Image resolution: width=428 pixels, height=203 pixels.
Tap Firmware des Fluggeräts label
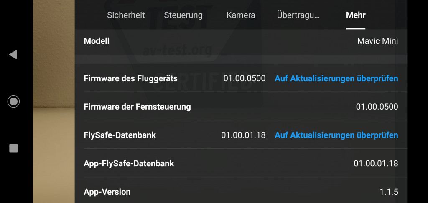click(130, 78)
